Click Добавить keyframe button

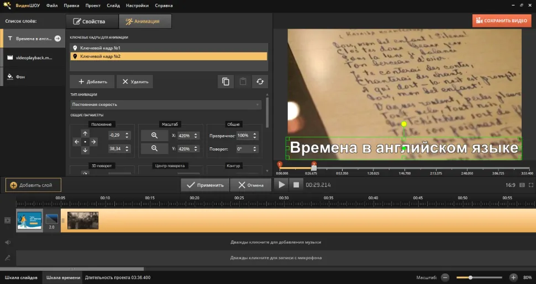pyautogui.click(x=92, y=82)
